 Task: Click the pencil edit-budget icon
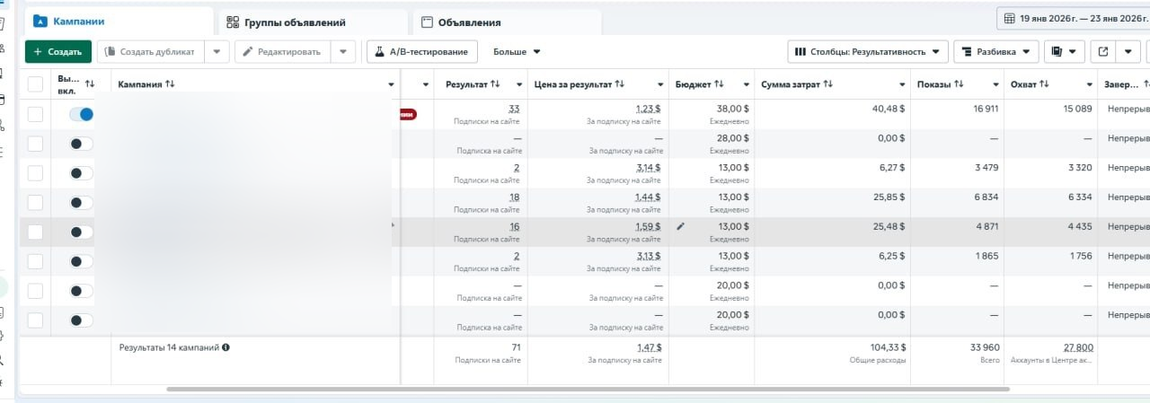[680, 226]
